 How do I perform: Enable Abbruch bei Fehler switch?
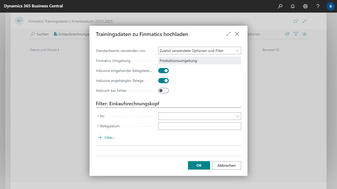[x=163, y=91]
